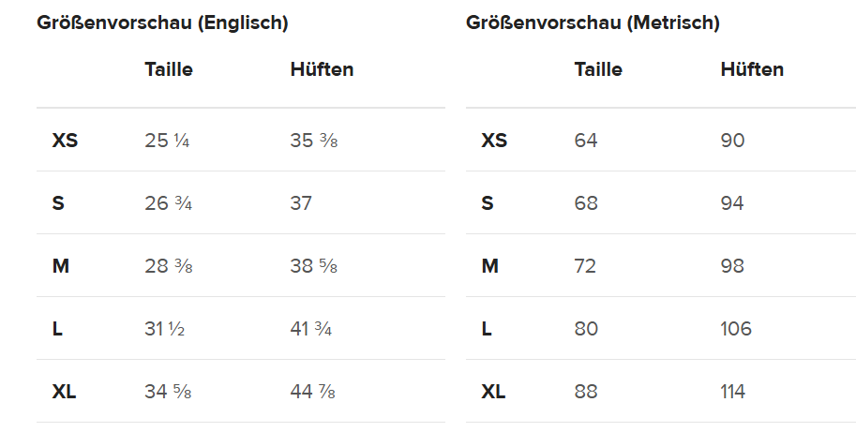
Task: Select the 34 ⅝ waist value
Action: [x=169, y=392]
